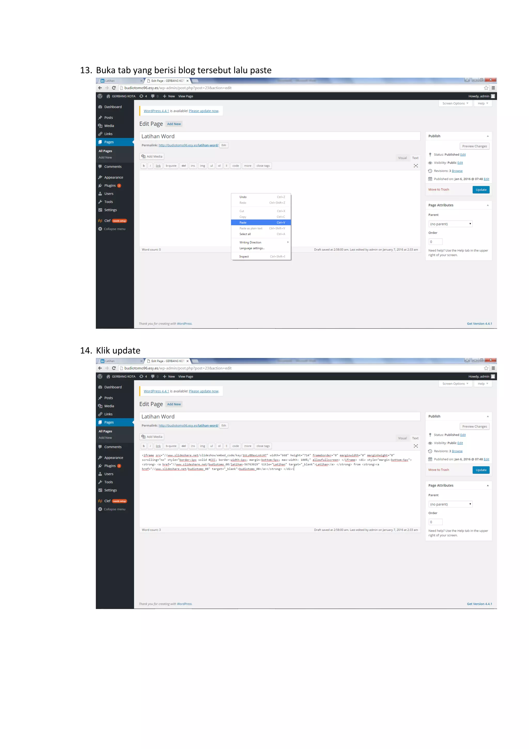Expand Writing Direction submenu arrow

point(288,242)
